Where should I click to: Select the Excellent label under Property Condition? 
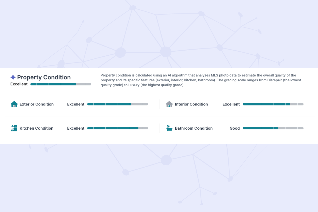(19, 84)
